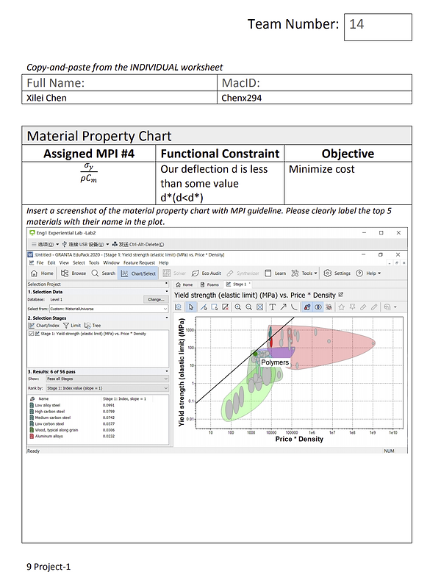Select the curve line annotation tool

coord(294,307)
